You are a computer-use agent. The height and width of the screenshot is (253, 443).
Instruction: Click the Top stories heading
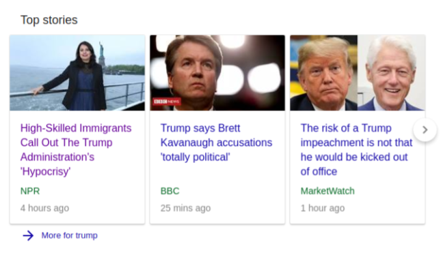[x=49, y=20]
